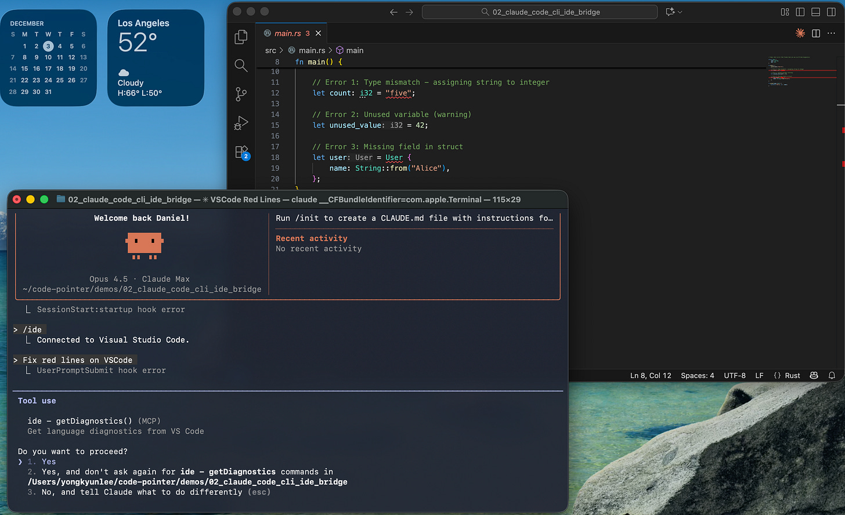Viewport: 845px width, 515px height.
Task: Toggle the primary side bar visibility
Action: click(801, 12)
